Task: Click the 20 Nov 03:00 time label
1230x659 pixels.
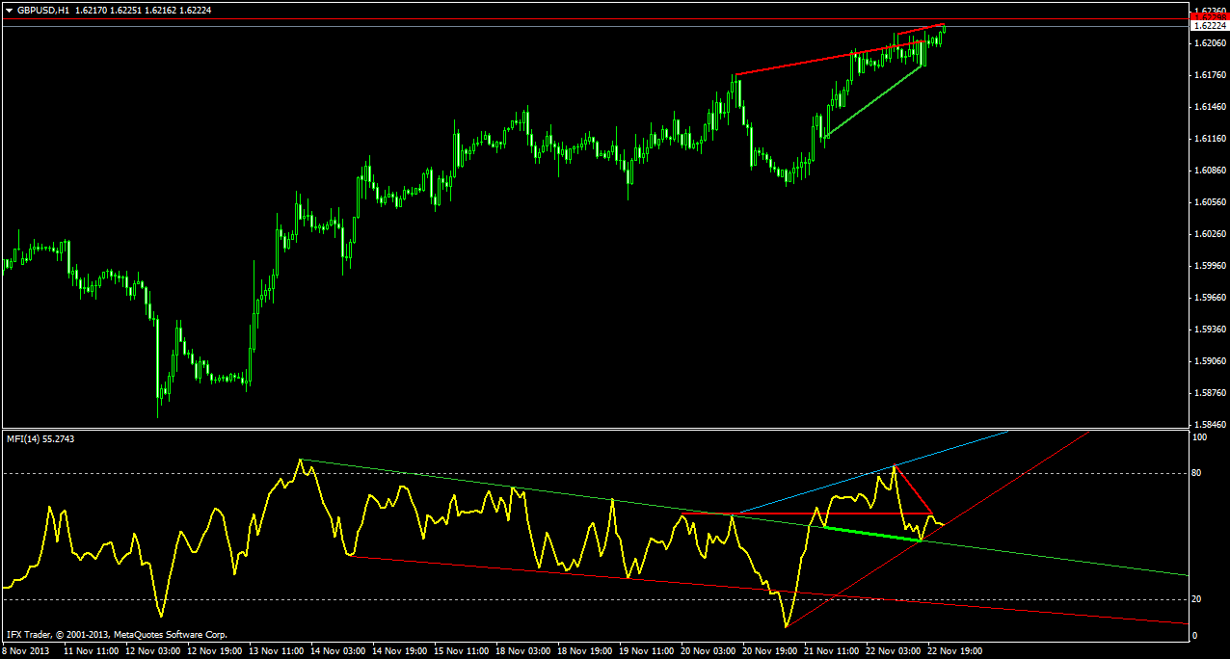Action: pos(709,651)
